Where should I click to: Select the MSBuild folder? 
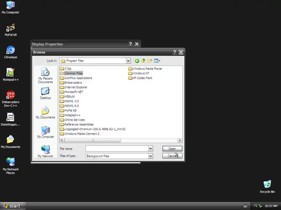click(67, 97)
